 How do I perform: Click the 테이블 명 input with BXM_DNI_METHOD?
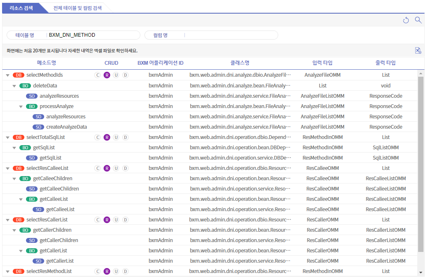(93, 35)
